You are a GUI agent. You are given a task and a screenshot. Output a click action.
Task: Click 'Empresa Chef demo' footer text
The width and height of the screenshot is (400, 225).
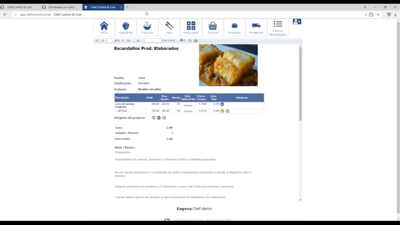click(194, 209)
